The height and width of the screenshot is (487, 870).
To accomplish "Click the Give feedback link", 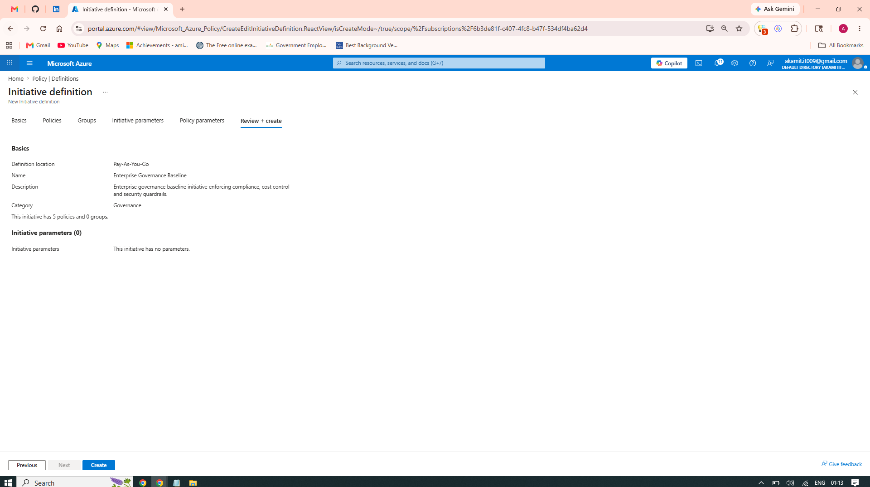I will click(x=842, y=464).
